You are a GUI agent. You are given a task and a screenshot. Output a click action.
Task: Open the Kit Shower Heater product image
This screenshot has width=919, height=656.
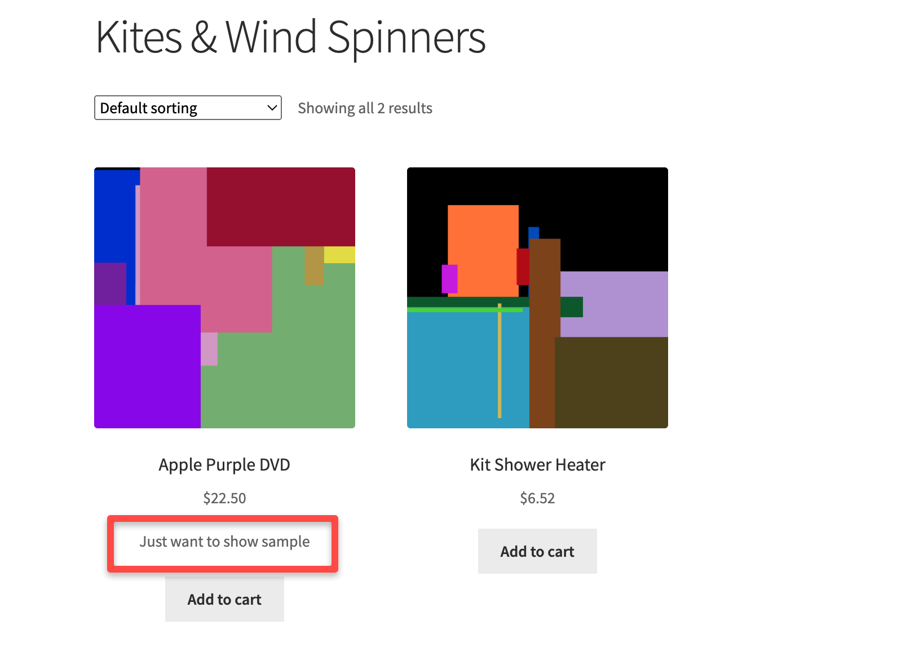(537, 298)
